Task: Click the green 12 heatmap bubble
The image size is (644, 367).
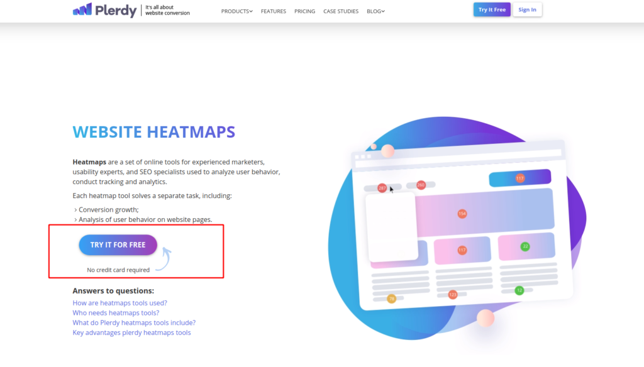Action: click(x=519, y=290)
